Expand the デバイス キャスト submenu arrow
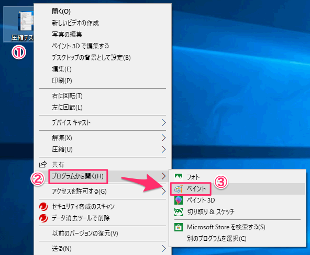 (x=163, y=123)
